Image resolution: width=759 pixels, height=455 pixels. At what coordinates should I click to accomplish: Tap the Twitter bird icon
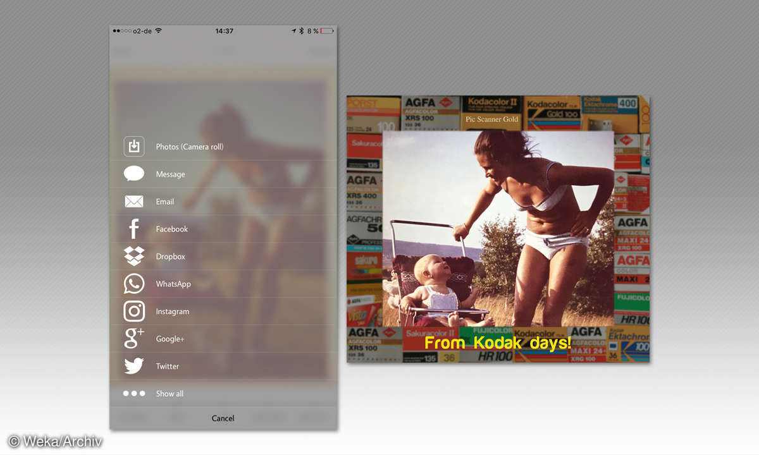point(134,366)
